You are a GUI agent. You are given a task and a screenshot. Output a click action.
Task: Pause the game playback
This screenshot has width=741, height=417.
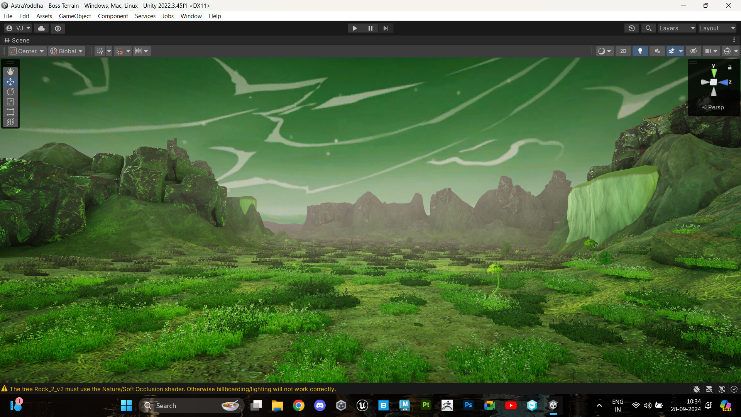(x=370, y=28)
